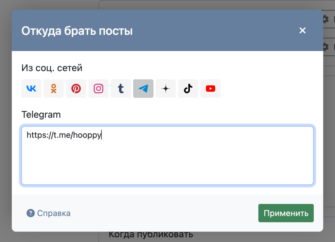Select the YouTube source icon
The height and width of the screenshot is (242, 335).
210,88
